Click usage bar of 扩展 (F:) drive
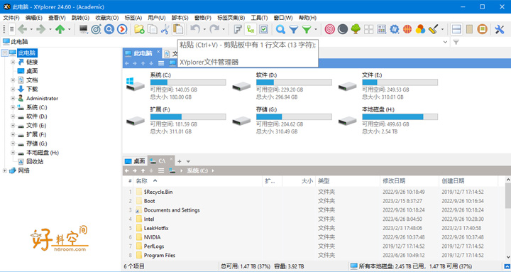This screenshot has width=511, height=272. click(187, 116)
